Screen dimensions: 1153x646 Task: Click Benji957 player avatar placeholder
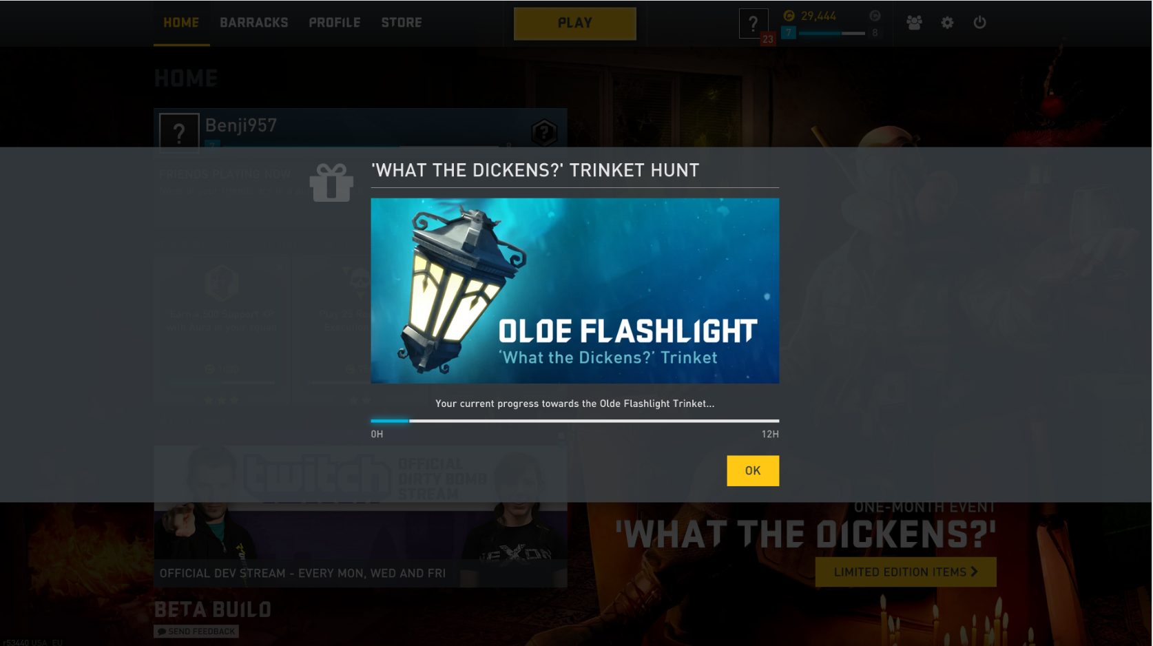coord(179,131)
